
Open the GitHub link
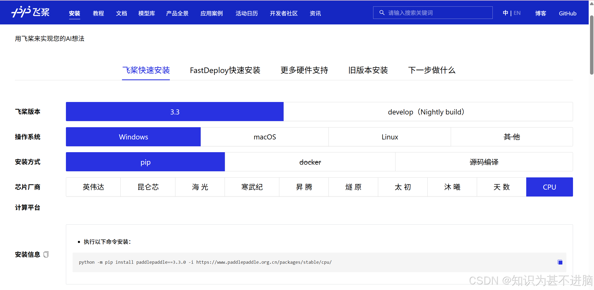(x=568, y=13)
